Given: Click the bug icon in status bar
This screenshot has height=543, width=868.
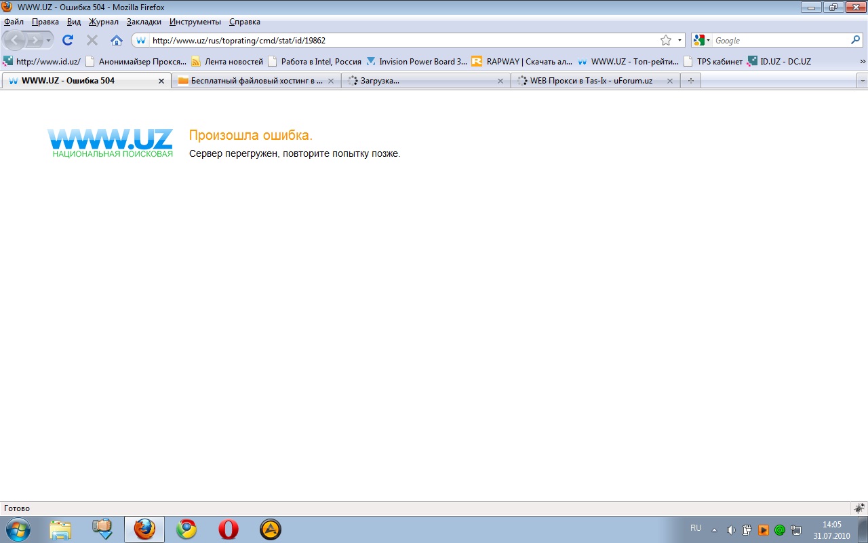Looking at the screenshot, I should (859, 508).
